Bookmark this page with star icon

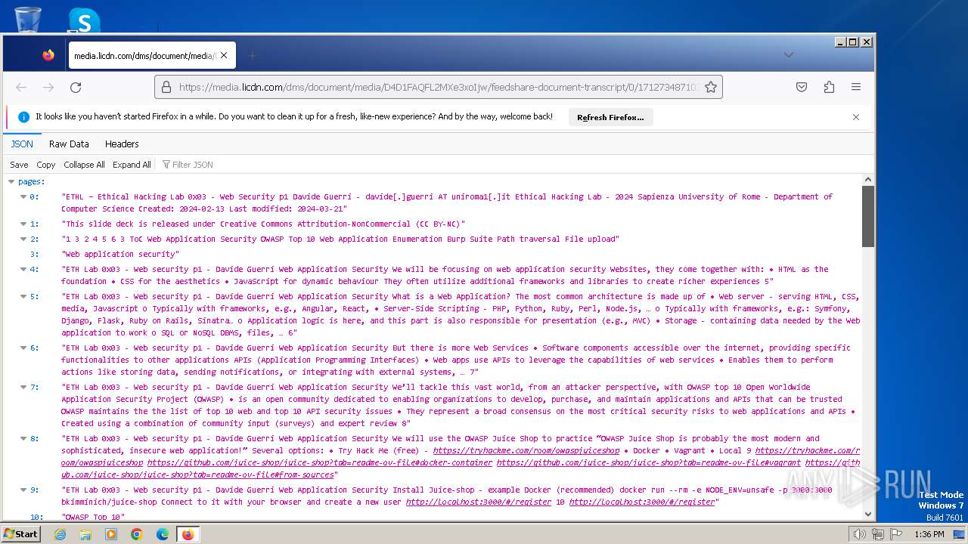711,88
